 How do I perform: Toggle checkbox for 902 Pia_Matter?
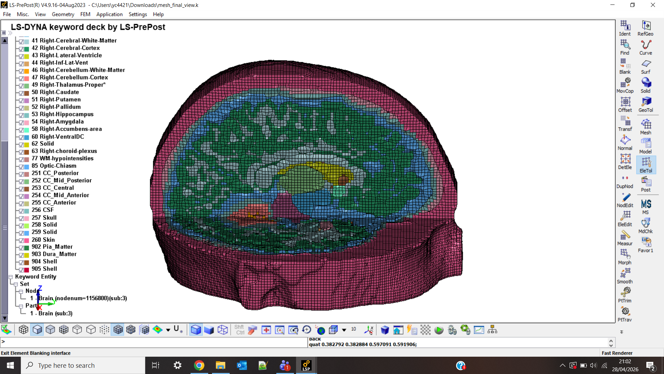21,248
